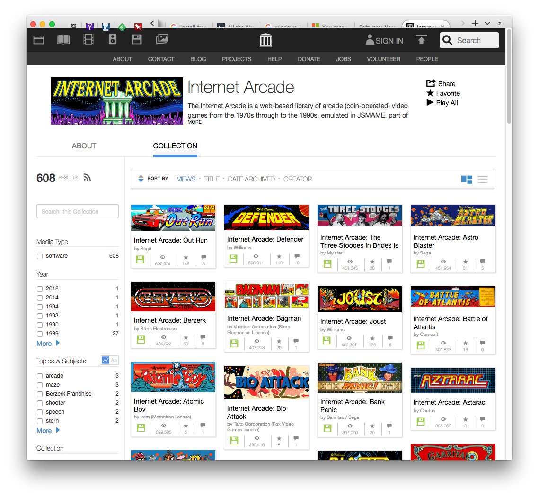The width and height of the screenshot is (539, 498).
Task: Open the Bio Attack game thumbnail
Action: 266,382
